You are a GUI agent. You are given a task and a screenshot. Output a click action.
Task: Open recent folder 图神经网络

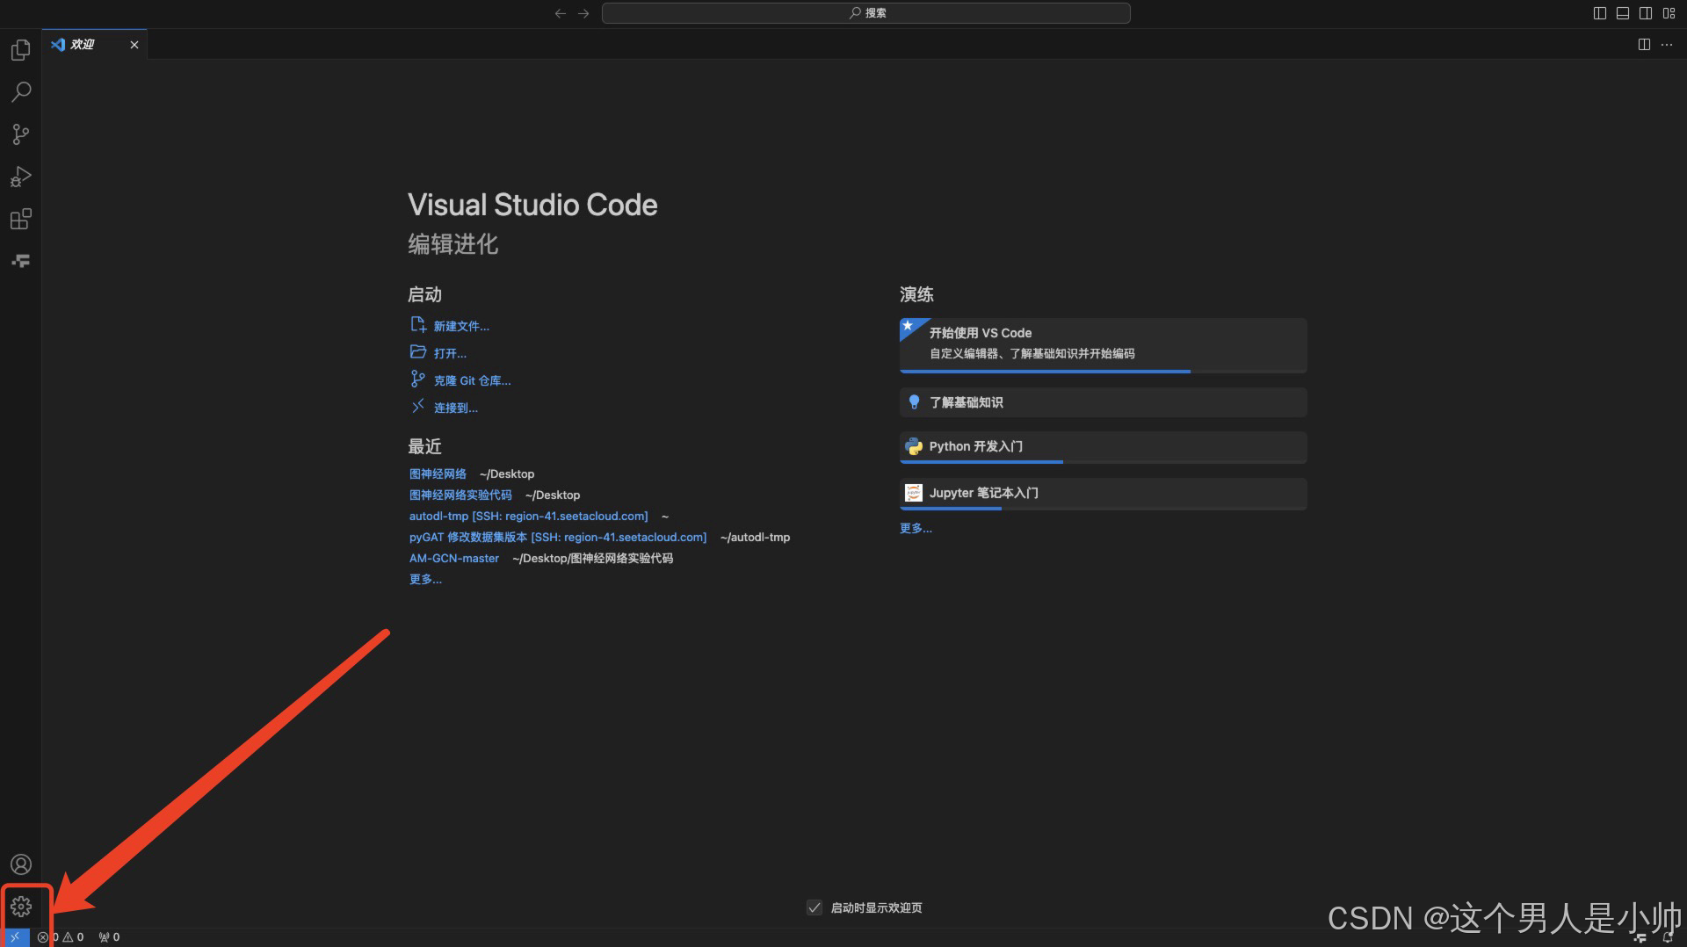(x=438, y=473)
